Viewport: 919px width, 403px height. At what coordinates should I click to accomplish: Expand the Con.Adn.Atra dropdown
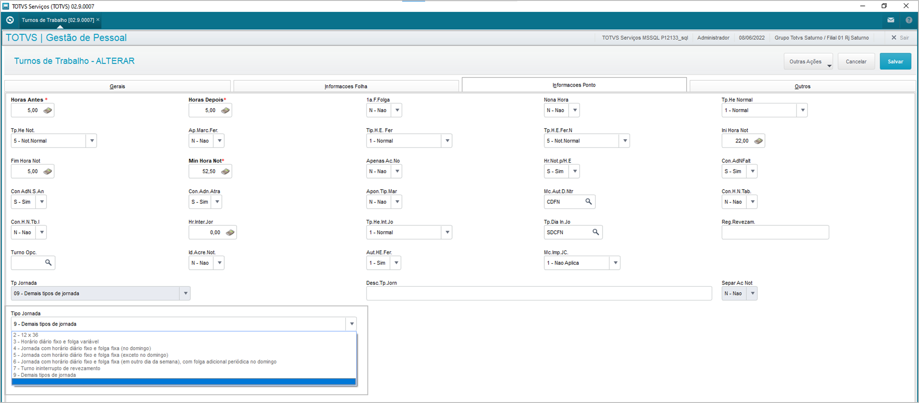click(217, 202)
